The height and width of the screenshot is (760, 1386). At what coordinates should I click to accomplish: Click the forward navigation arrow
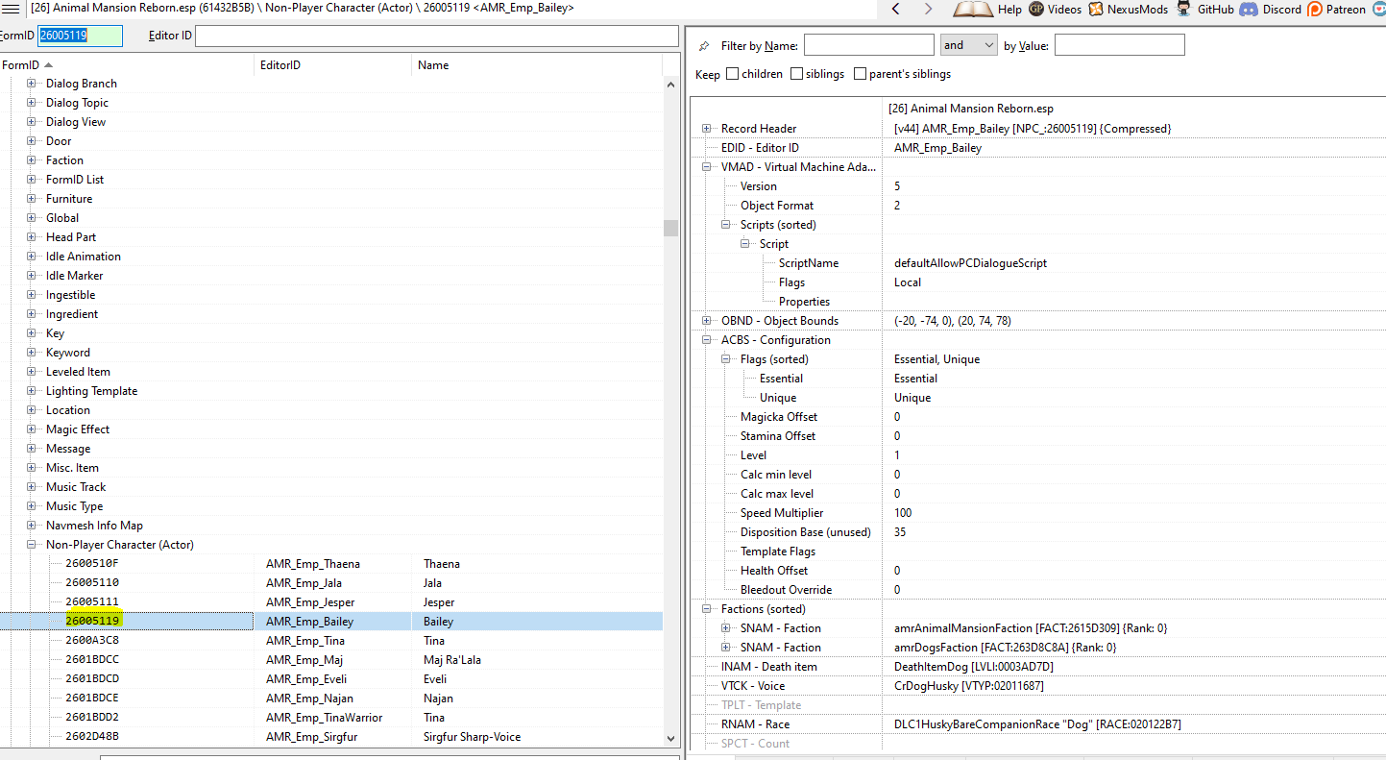coord(928,9)
